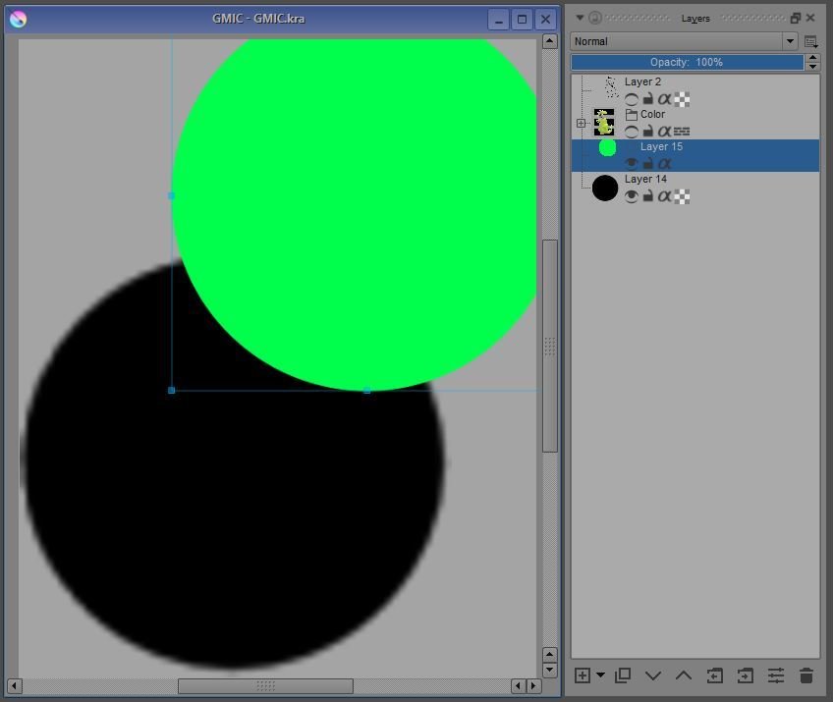833x702 pixels.
Task: Delete the layer with the trash icon
Action: 806,675
